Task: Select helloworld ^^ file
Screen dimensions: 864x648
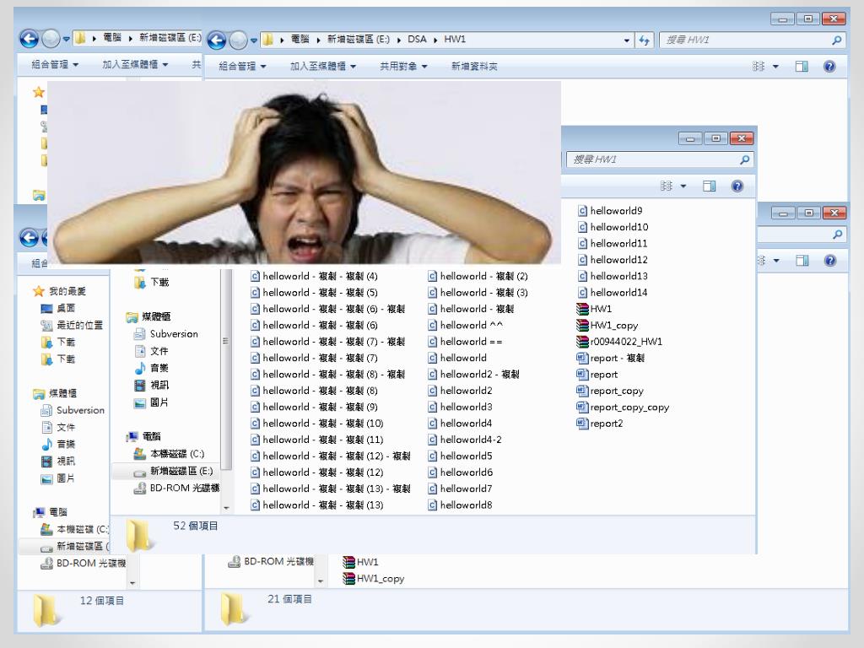Action: coord(466,326)
